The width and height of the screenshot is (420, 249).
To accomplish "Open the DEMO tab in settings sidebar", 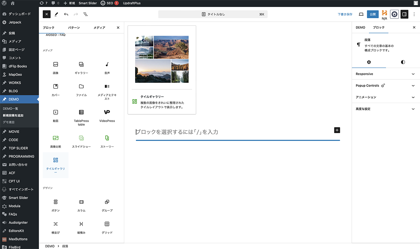I will point(360,27).
